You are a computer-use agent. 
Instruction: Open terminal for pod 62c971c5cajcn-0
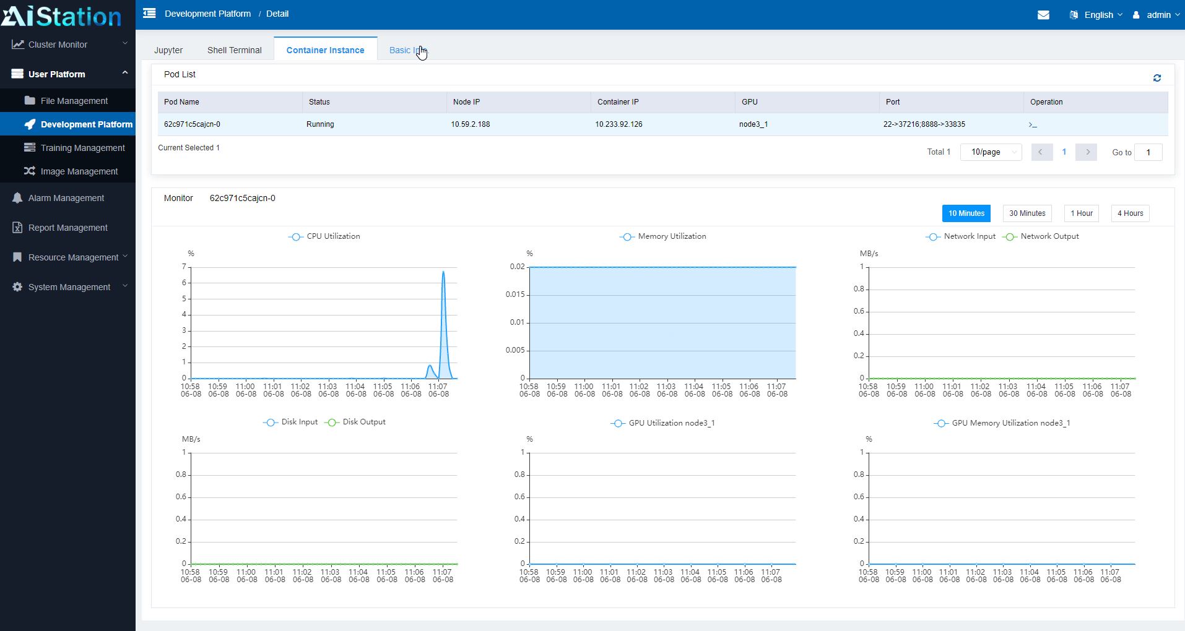pos(1033,125)
